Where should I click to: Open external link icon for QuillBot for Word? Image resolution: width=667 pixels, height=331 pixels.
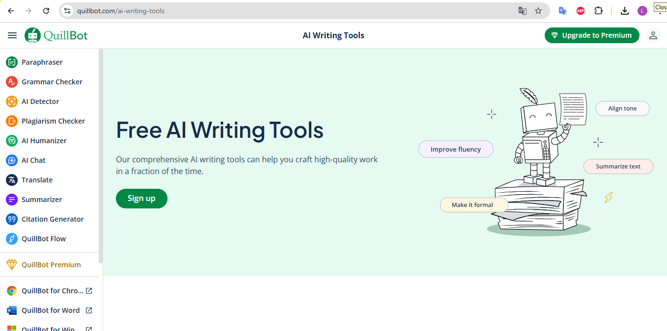tap(89, 310)
